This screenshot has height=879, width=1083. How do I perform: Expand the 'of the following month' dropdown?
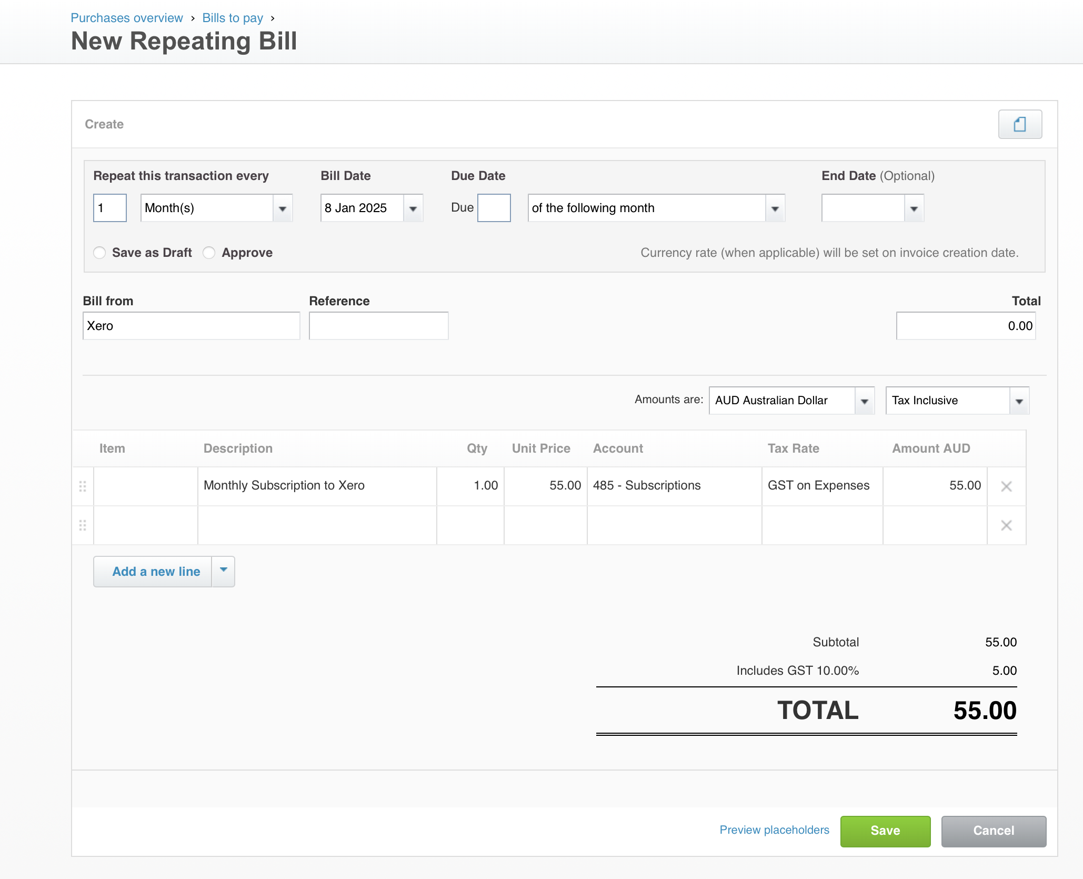pos(775,208)
